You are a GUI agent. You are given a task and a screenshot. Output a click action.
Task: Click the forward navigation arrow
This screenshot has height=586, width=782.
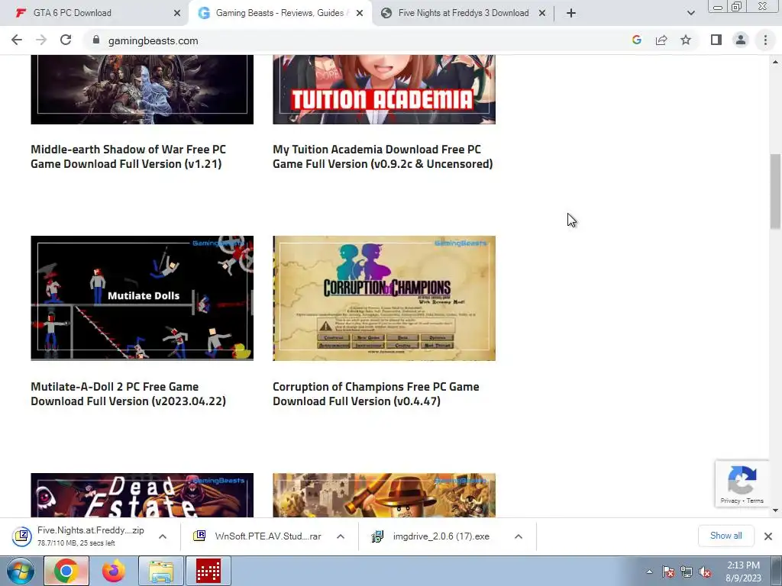[41, 40]
